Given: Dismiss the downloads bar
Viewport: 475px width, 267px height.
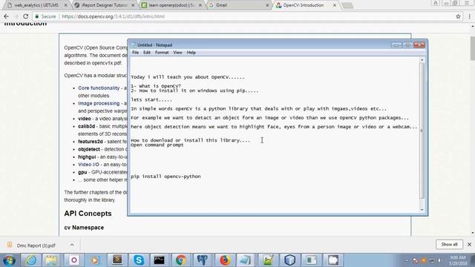Looking at the screenshot, I should (469, 244).
